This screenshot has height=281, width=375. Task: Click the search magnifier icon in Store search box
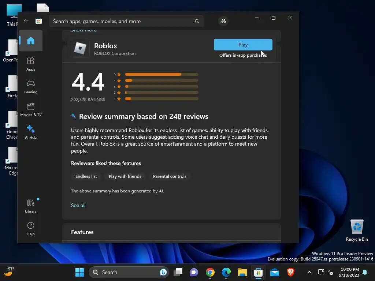197,21
